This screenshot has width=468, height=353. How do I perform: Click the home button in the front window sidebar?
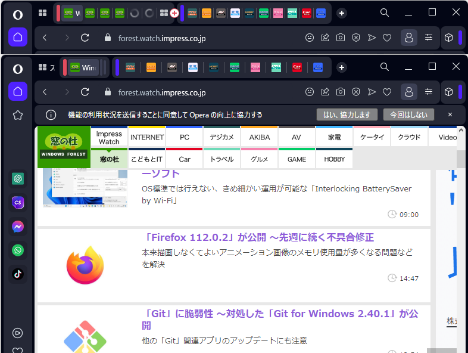click(18, 91)
